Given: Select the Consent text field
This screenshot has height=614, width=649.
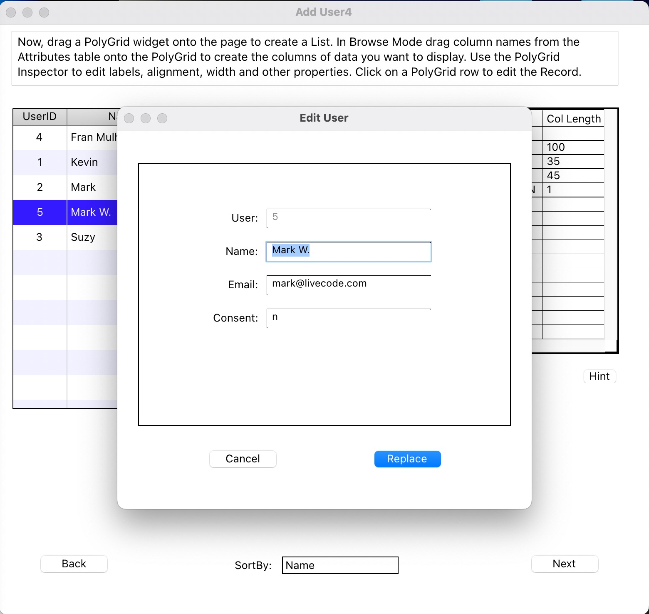Looking at the screenshot, I should (349, 318).
